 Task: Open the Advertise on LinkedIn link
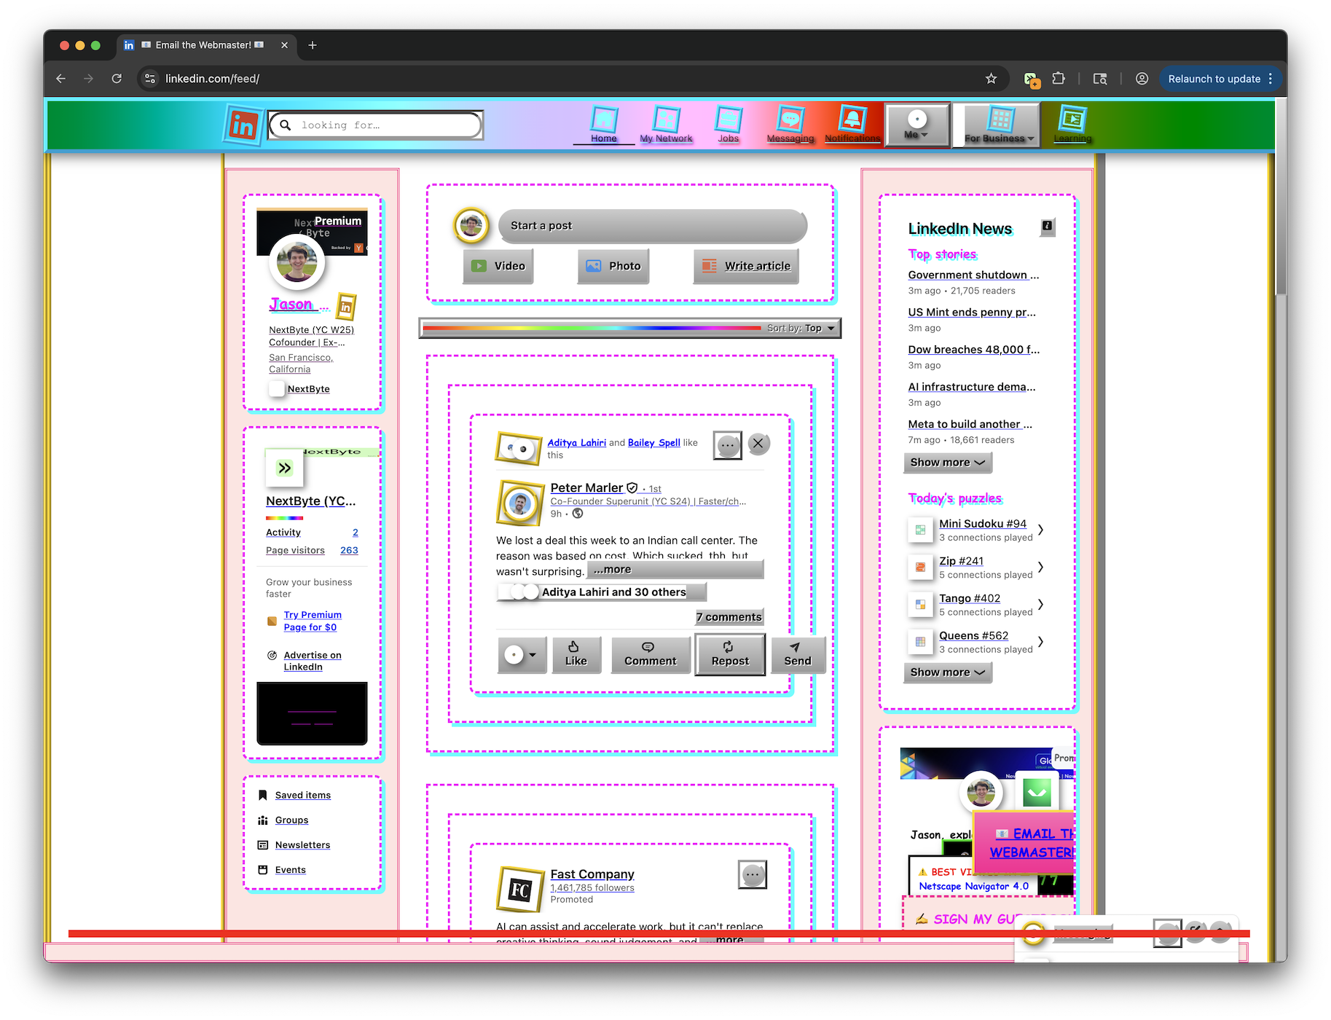click(312, 660)
